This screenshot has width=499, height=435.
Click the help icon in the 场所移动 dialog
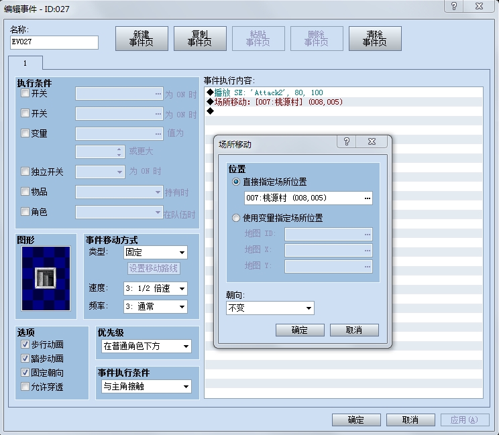[x=347, y=141]
